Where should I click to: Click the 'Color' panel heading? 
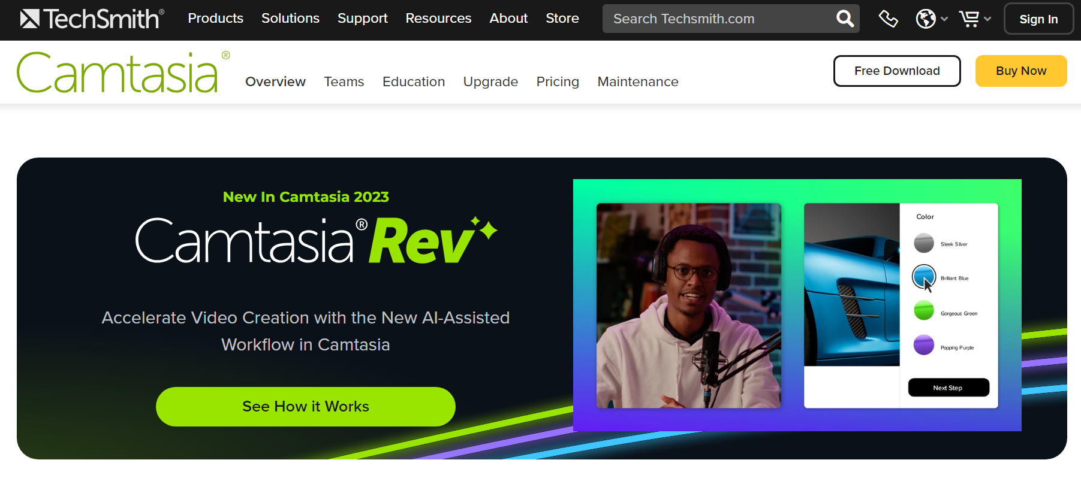[925, 217]
